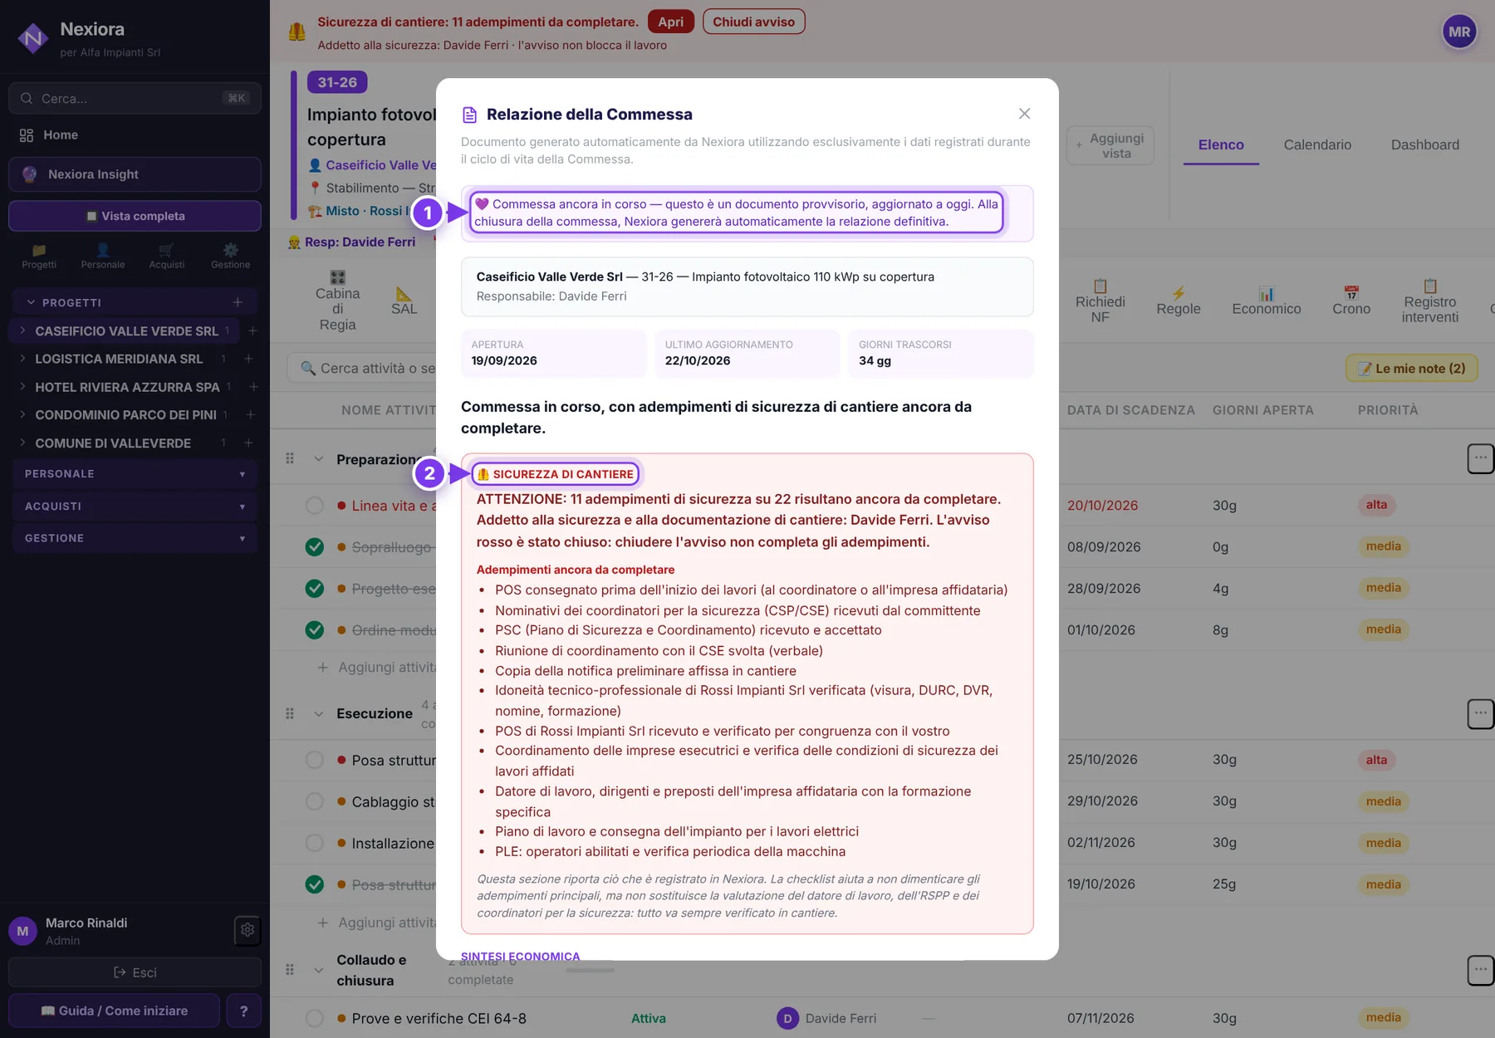Screen dimensions: 1495x1038
Task: Click the Cerca attività search field
Action: click(x=363, y=369)
